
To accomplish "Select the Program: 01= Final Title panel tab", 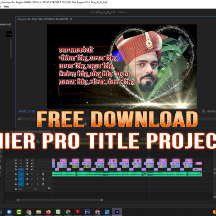I will pos(43,19).
